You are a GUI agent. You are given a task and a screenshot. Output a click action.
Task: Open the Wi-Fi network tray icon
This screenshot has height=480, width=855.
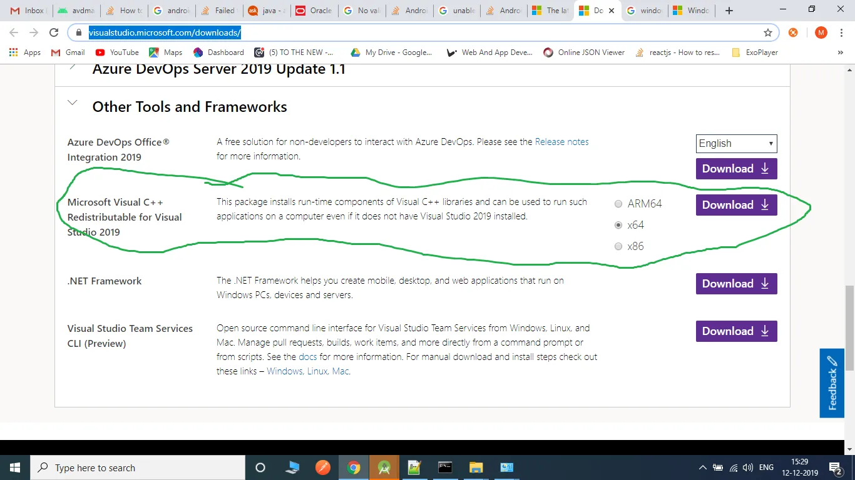(x=733, y=467)
